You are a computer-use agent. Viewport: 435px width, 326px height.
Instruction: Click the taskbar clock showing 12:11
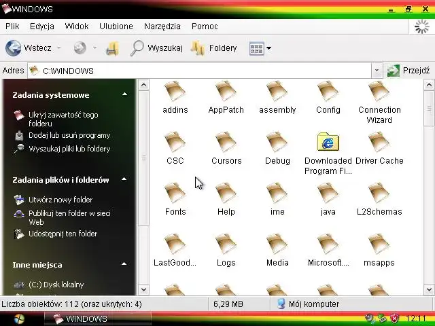(415, 319)
